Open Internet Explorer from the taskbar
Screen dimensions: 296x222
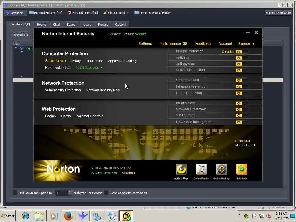[25, 216]
